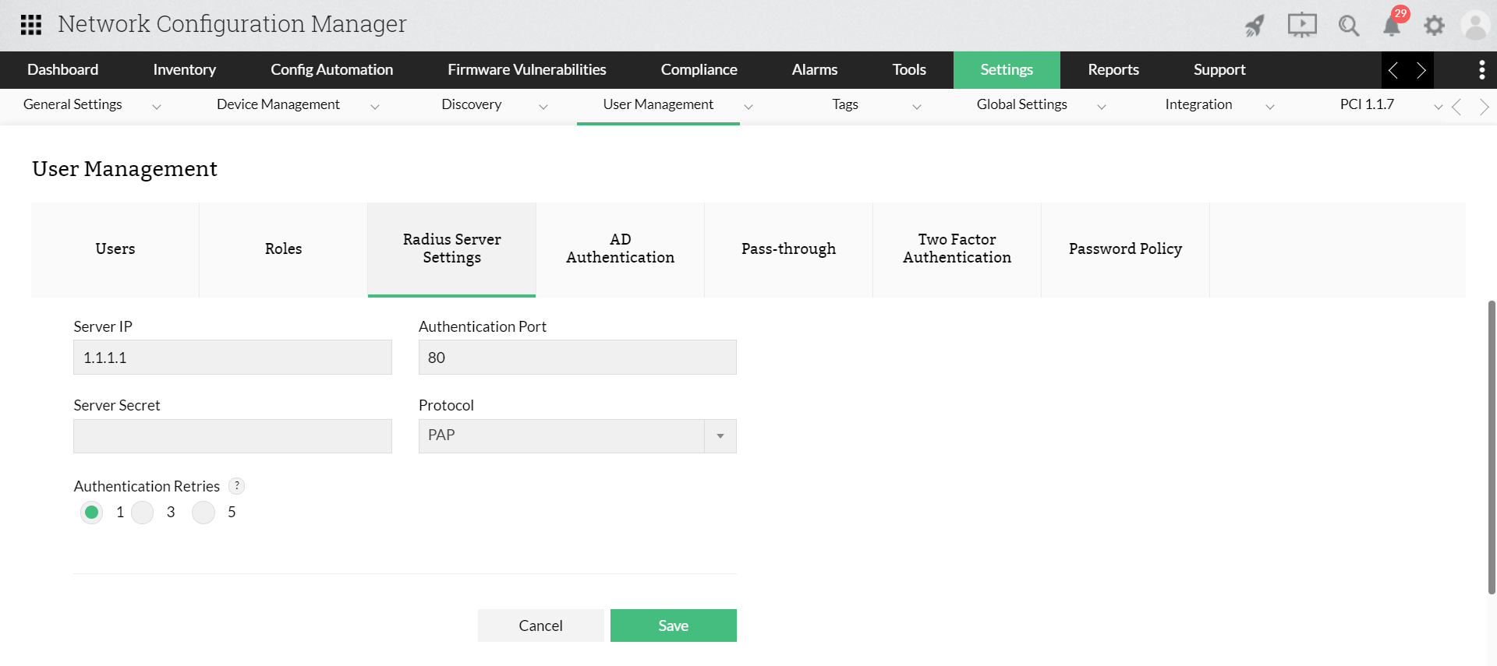The width and height of the screenshot is (1497, 666).
Task: Switch to the AD Authentication tab
Action: pyautogui.click(x=620, y=248)
